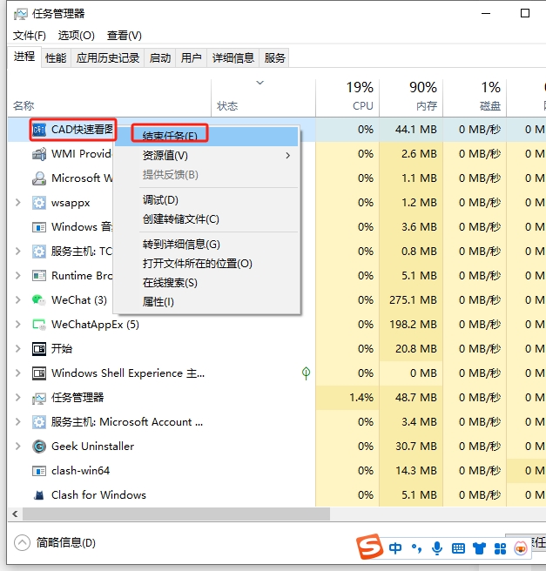Image resolution: width=546 pixels, height=571 pixels.
Task: Expand the 任务管理器 process group
Action: point(17,398)
